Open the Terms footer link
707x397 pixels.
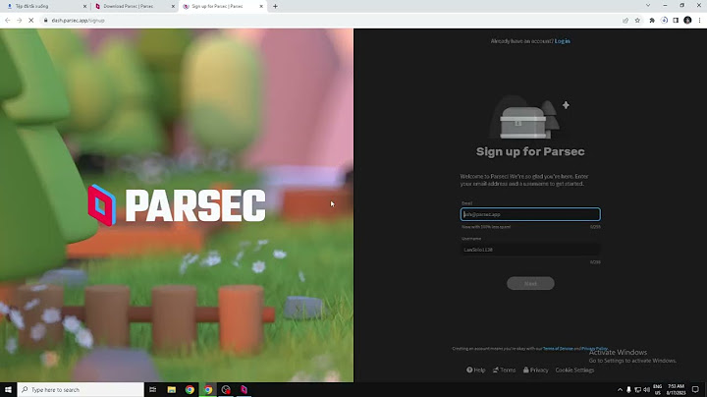504,369
